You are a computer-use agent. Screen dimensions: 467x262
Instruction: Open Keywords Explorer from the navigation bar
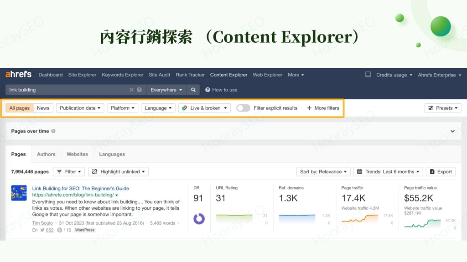(122, 75)
